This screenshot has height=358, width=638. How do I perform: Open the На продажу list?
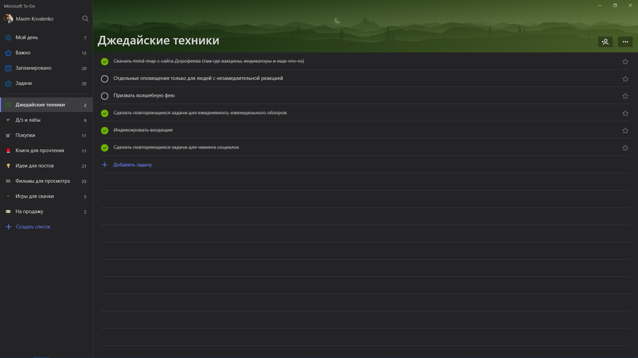pos(46,211)
